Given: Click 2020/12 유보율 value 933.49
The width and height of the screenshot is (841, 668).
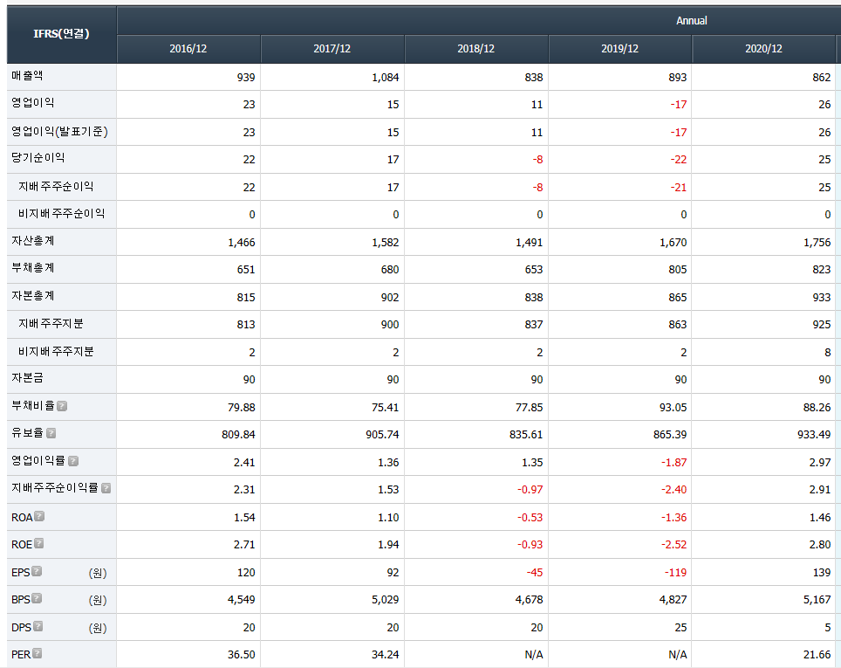Looking at the screenshot, I should click(x=814, y=434).
